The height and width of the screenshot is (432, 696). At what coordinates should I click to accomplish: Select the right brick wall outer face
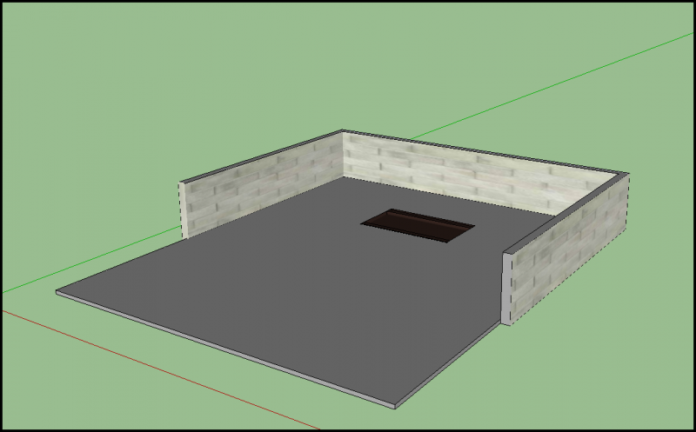point(570,249)
